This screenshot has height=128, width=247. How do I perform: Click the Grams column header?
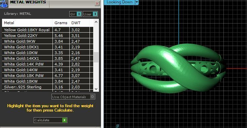tap(61, 23)
